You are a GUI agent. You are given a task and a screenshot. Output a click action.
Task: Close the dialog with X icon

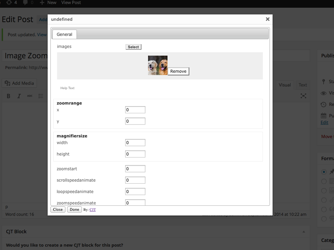(268, 19)
